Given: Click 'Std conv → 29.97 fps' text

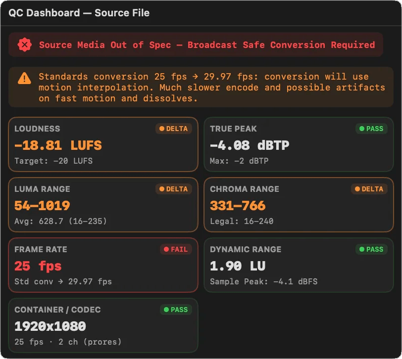Looking at the screenshot, I should 63,282.
